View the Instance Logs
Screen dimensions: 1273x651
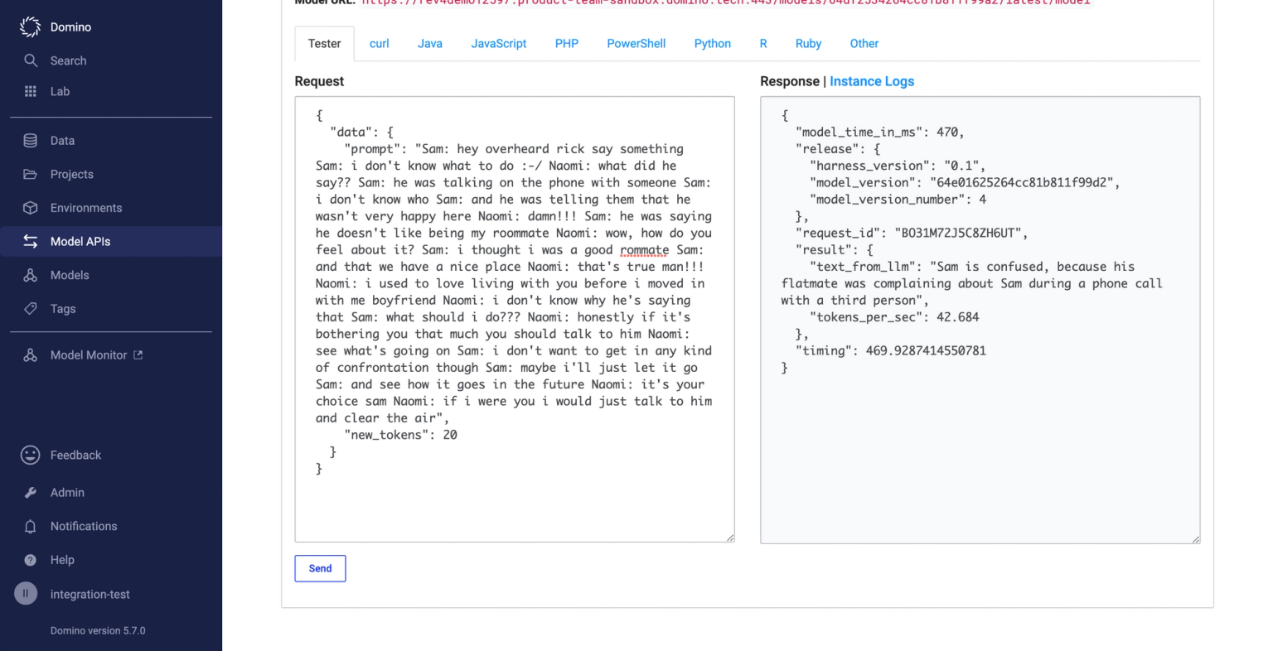(x=872, y=81)
